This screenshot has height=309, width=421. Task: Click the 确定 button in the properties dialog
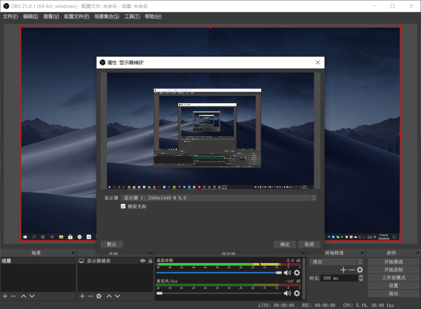click(285, 244)
